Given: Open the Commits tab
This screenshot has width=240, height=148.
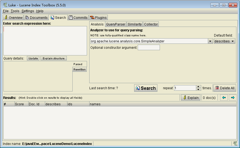Looking at the screenshot, I should coord(78,17).
